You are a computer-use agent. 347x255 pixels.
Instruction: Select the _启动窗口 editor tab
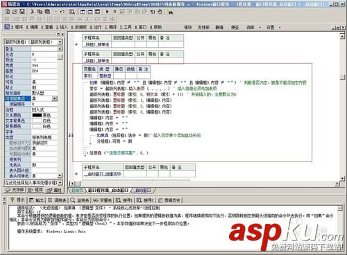143,191
